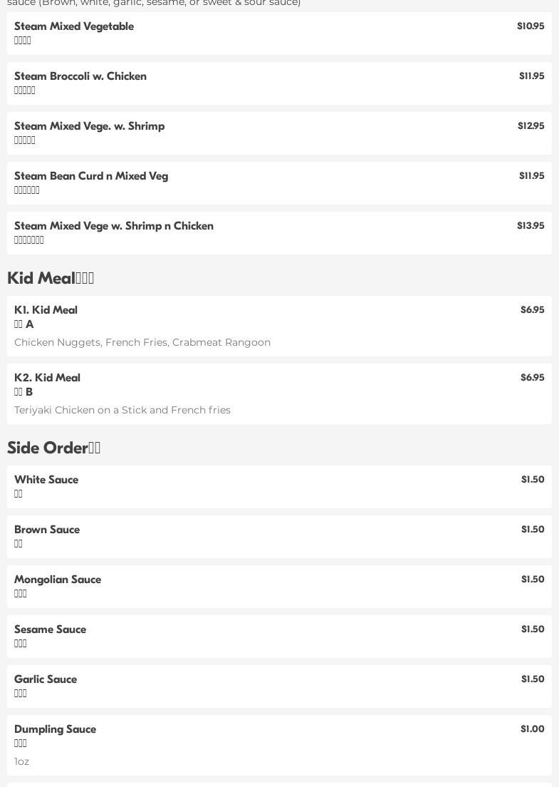Click the Teriyaki Chicken on a Stick description

[x=122, y=410]
